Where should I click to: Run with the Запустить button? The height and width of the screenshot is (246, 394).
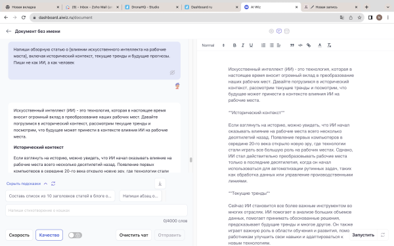tap(363, 235)
